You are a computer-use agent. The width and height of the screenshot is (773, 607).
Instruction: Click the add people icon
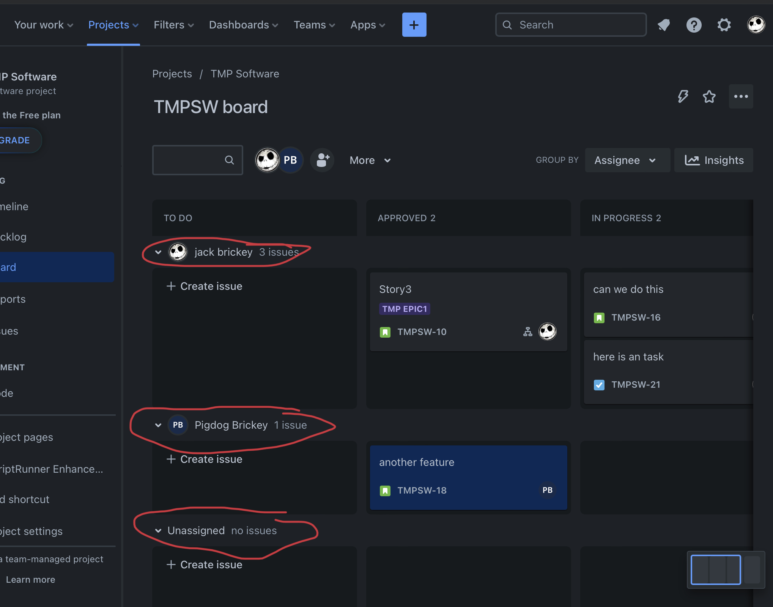322,160
